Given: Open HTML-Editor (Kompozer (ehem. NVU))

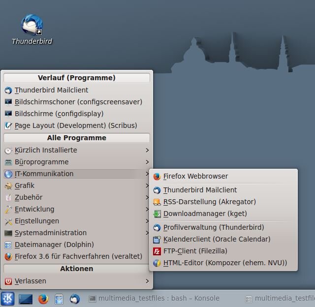Looking at the screenshot, I should point(223,263).
